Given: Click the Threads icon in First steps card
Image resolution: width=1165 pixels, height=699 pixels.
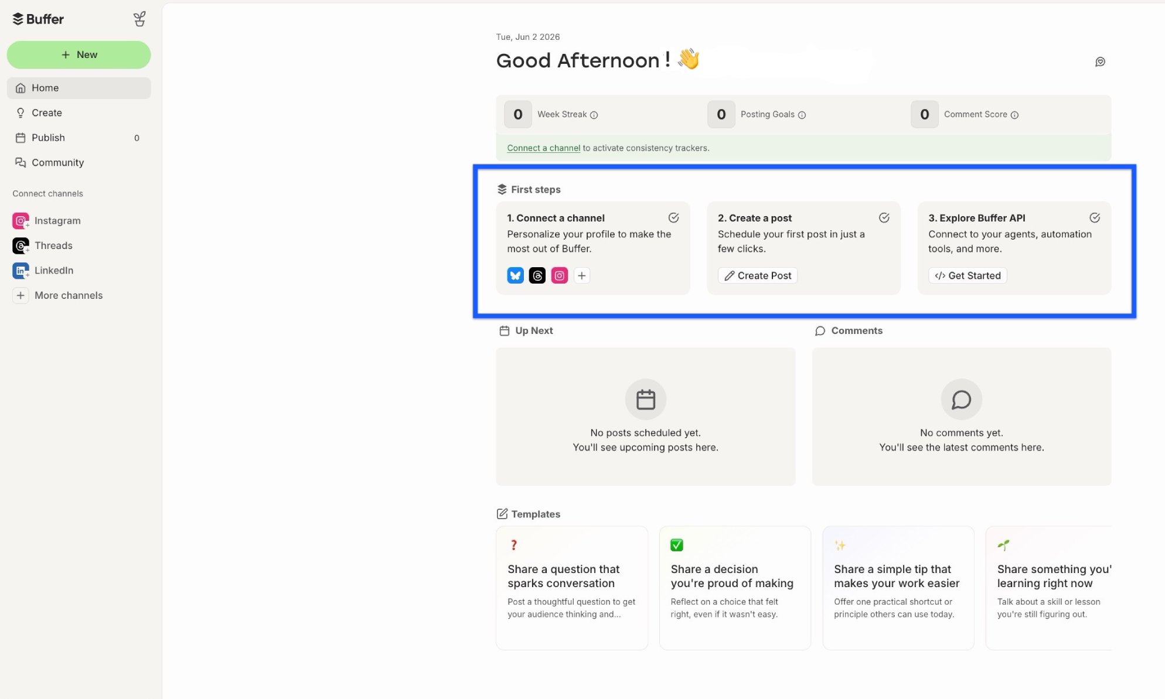Looking at the screenshot, I should (x=537, y=275).
